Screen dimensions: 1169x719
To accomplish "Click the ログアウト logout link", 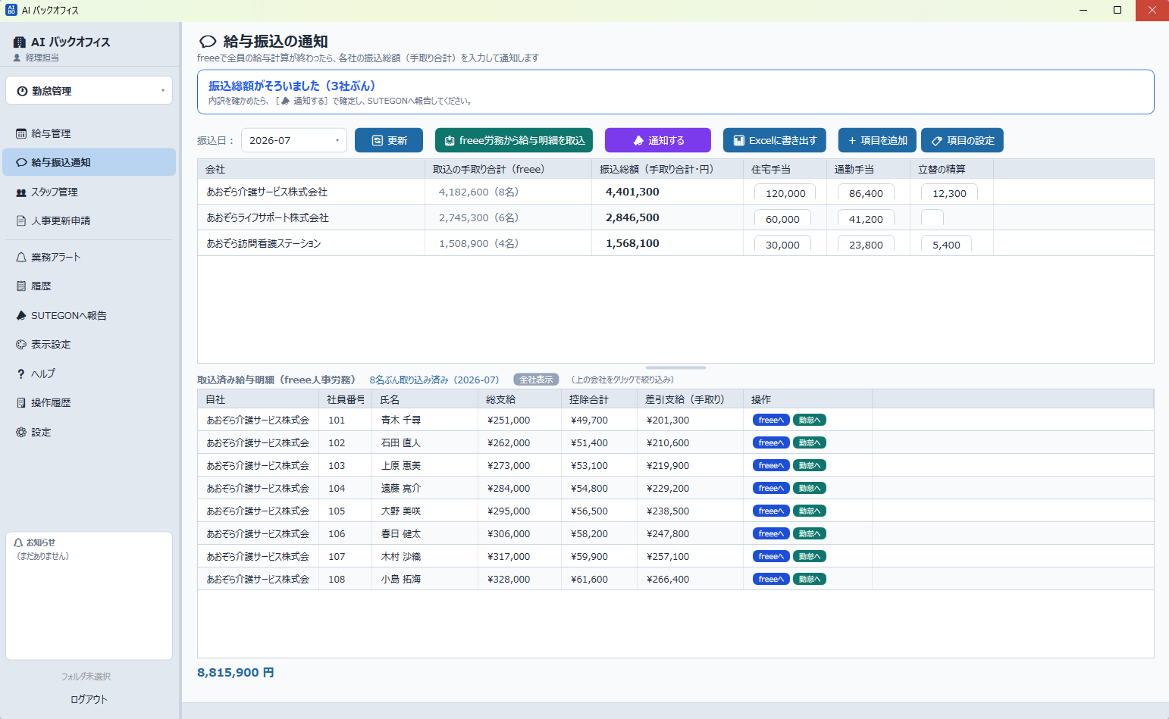I will tap(89, 699).
